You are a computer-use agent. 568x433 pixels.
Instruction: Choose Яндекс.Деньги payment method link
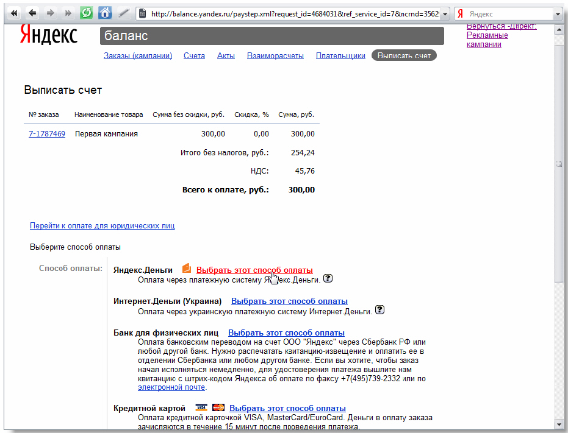(x=254, y=270)
